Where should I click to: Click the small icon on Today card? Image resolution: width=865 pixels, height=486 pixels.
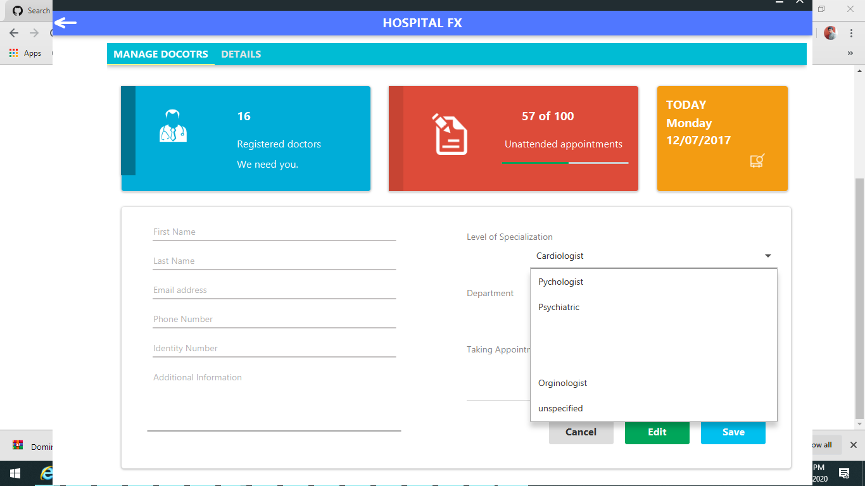pos(757,161)
